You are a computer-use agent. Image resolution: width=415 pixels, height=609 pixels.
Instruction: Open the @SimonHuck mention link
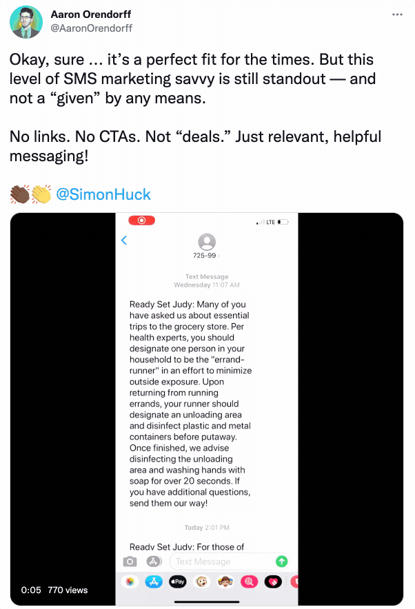tap(103, 194)
